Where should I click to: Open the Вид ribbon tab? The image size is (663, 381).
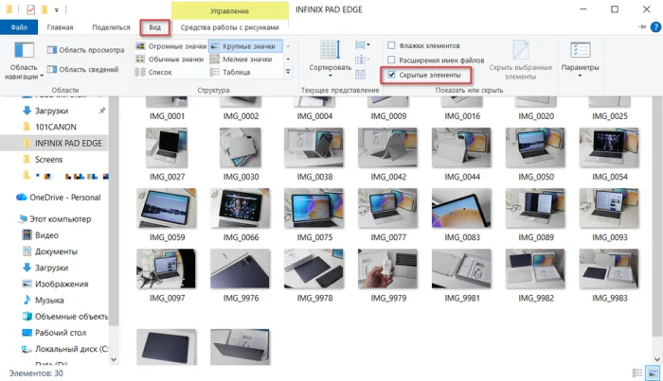[x=154, y=27]
